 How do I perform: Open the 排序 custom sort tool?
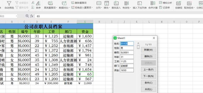tap(38, 5)
